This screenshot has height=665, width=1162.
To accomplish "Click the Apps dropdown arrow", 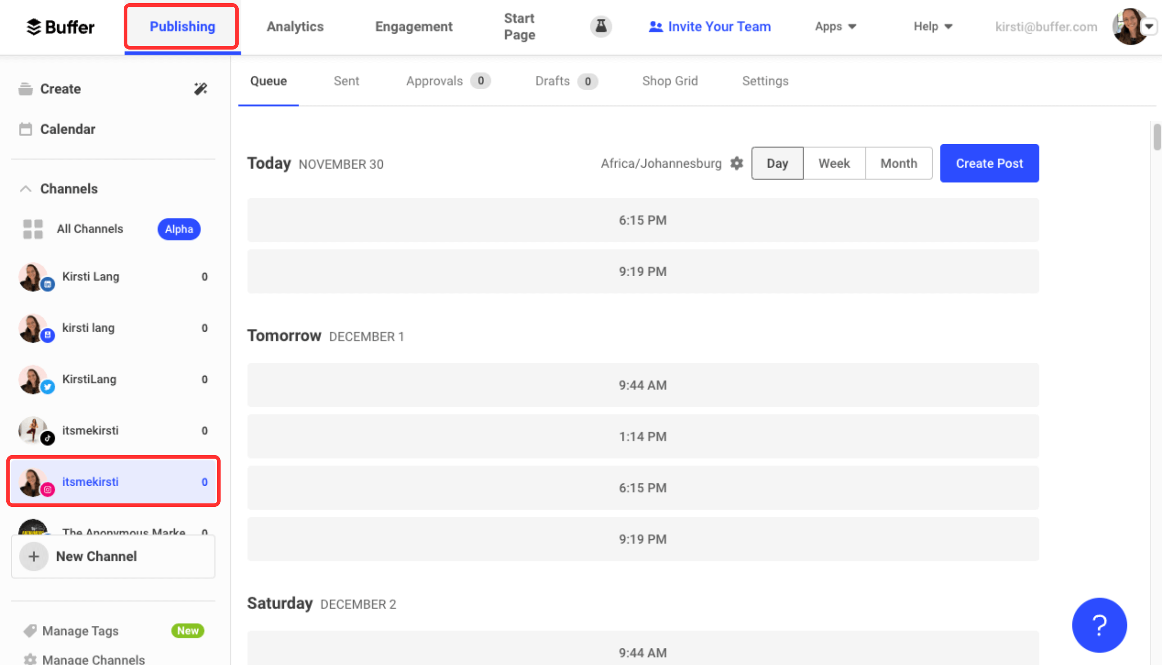I will click(x=853, y=26).
